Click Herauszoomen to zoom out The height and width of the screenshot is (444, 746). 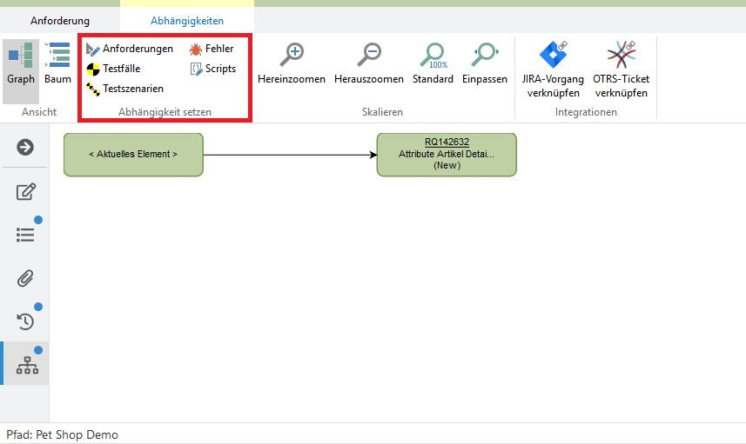368,64
